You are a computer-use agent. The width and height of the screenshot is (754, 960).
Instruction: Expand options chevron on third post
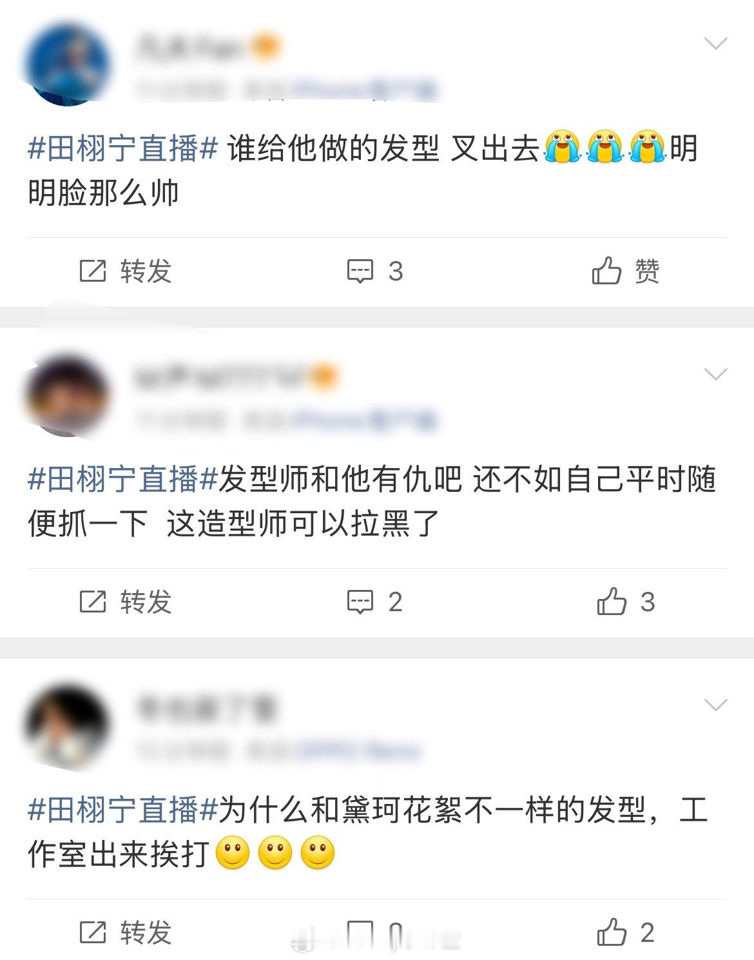click(x=715, y=705)
